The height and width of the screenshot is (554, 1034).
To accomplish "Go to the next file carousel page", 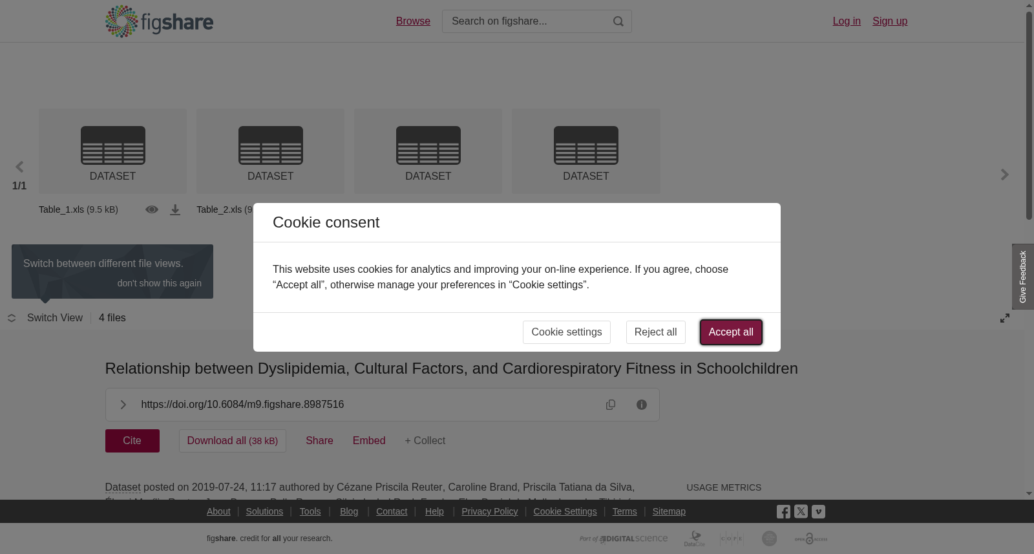I will (1004, 175).
